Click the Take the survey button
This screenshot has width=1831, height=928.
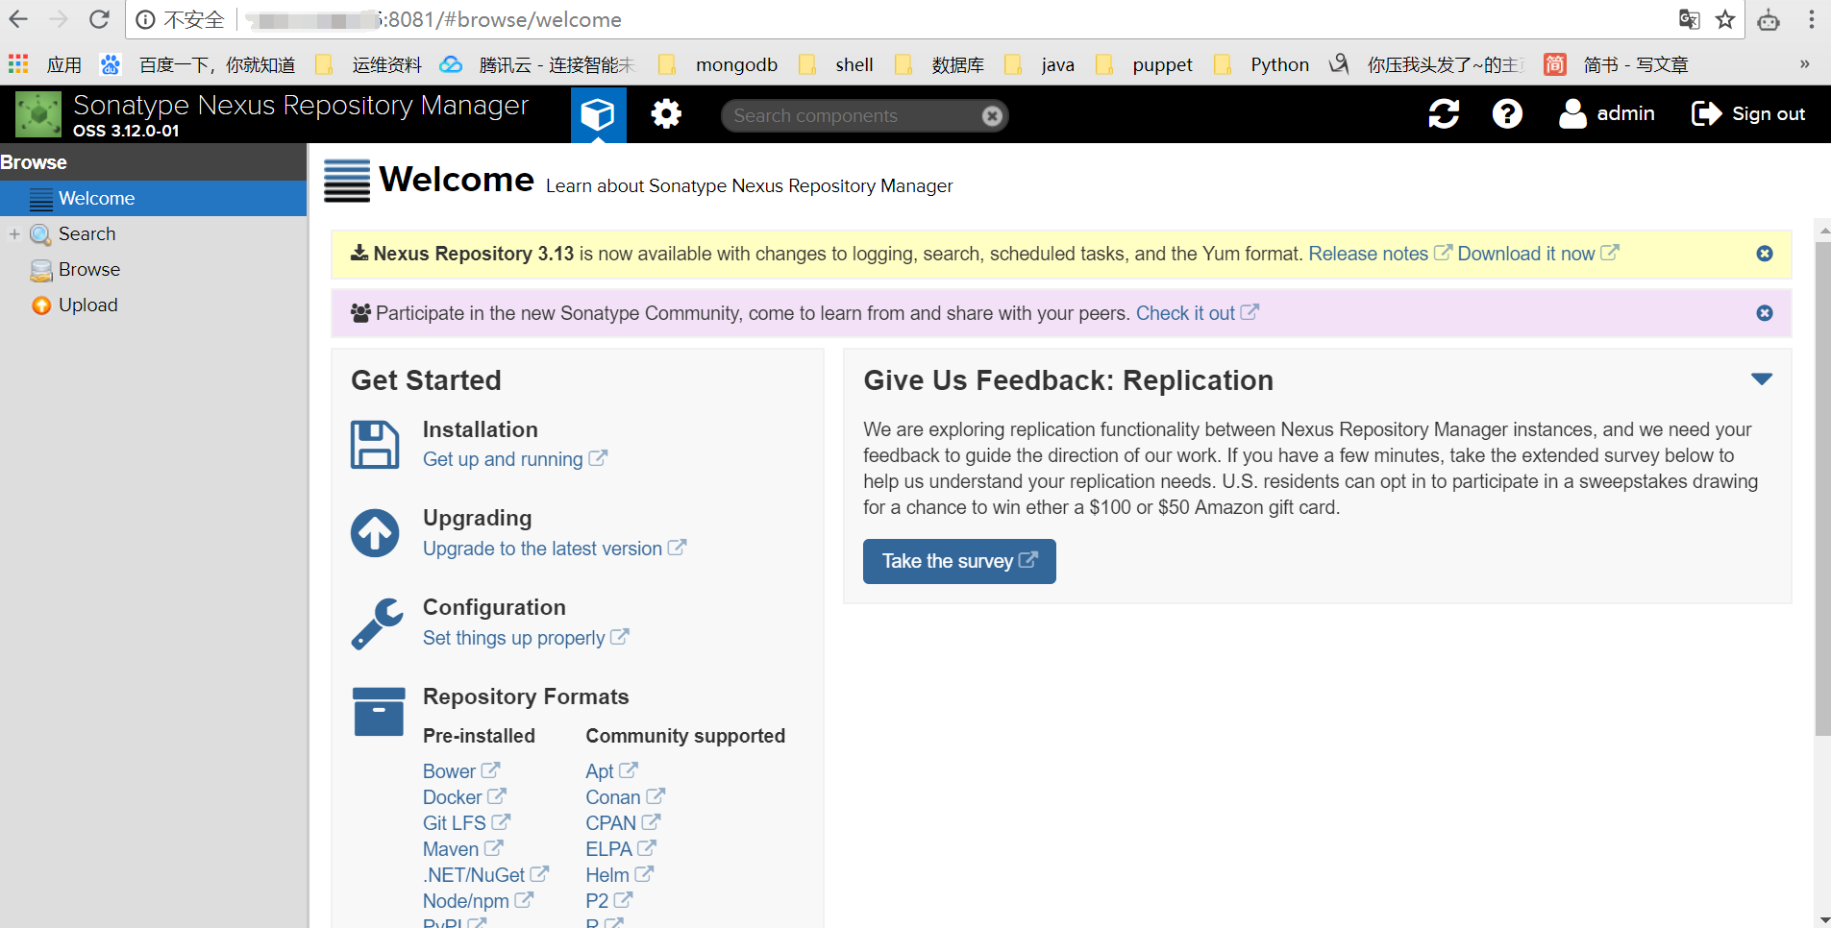tap(959, 561)
